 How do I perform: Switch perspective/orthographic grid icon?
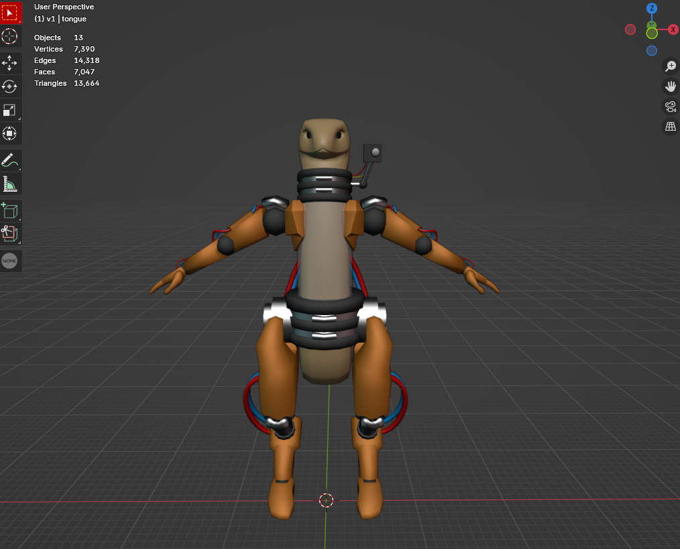coord(671,127)
